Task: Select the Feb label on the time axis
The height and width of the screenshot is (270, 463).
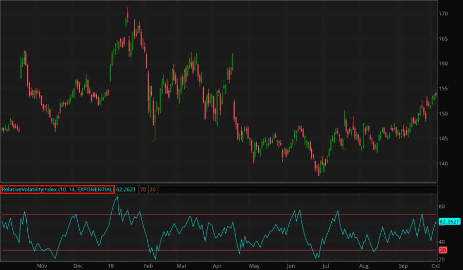Action: 148,266
